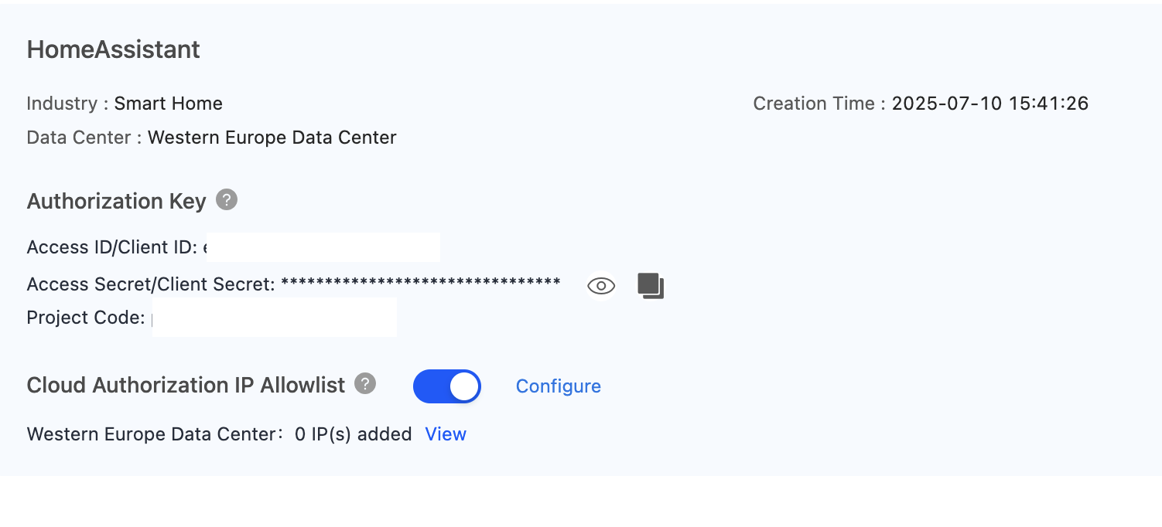Screen dimensions: 1162x527
Task: Click the Access ID/Client ID label
Action: (x=113, y=247)
